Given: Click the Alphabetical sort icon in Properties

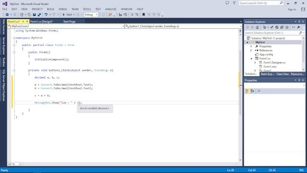Looking at the screenshot, I should (252, 91).
